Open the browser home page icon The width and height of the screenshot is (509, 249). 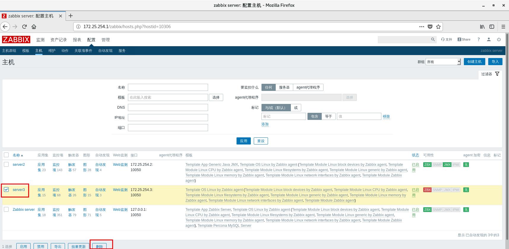pos(34,27)
